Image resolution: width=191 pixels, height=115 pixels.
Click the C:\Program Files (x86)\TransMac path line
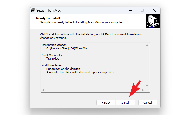tap(67, 48)
